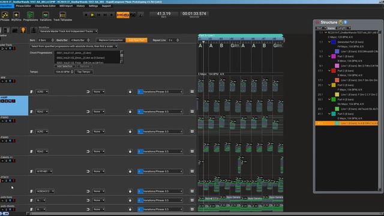The image size is (384, 216).
Task: Open the R2A2 dropdown on the HARP row
Action: coord(42,112)
